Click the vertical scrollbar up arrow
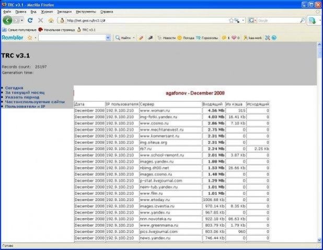323x250 pixels. point(319,44)
